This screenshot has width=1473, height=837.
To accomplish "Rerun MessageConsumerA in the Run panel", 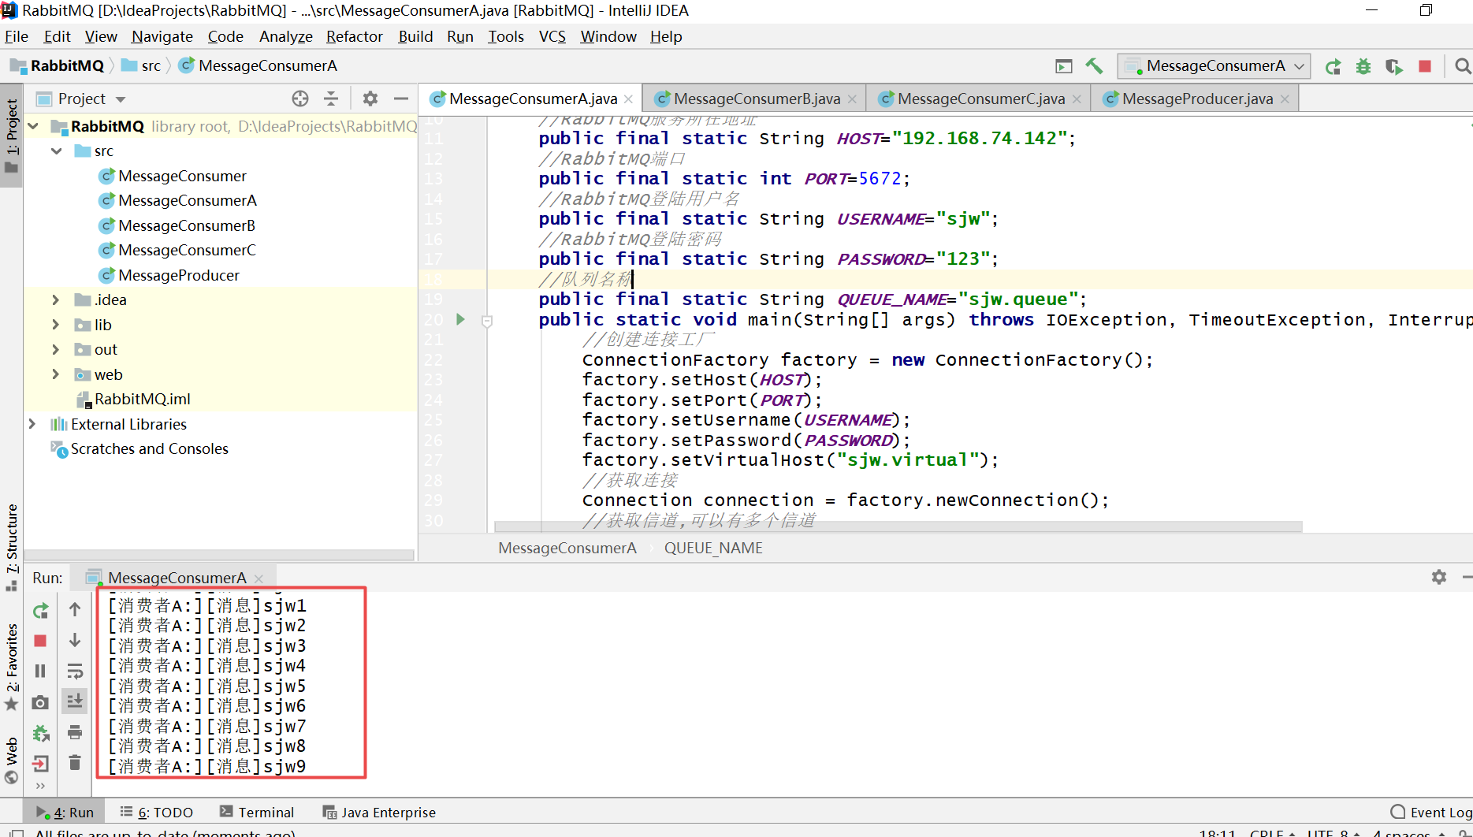I will pos(41,611).
